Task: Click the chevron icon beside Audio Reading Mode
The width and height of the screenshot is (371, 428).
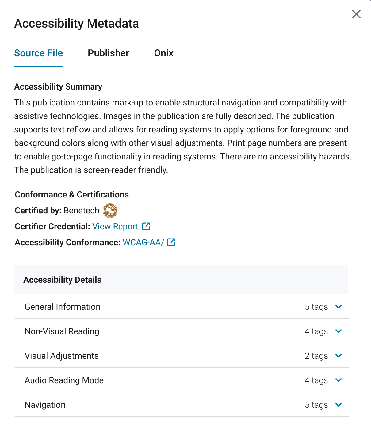Action: pos(339,380)
